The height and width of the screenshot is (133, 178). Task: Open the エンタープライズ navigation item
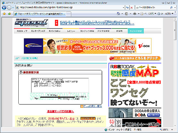(x=38, y=31)
